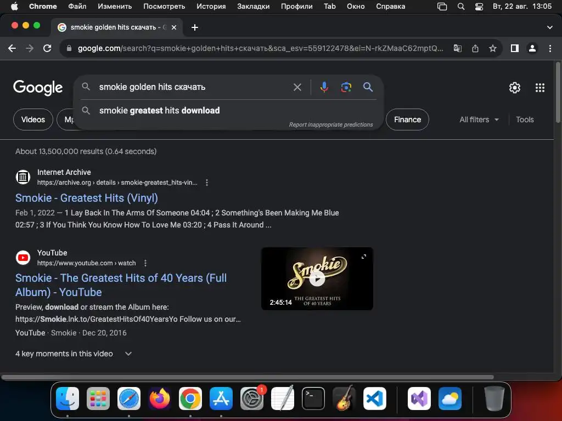Submit search with magnifier button

click(x=368, y=87)
